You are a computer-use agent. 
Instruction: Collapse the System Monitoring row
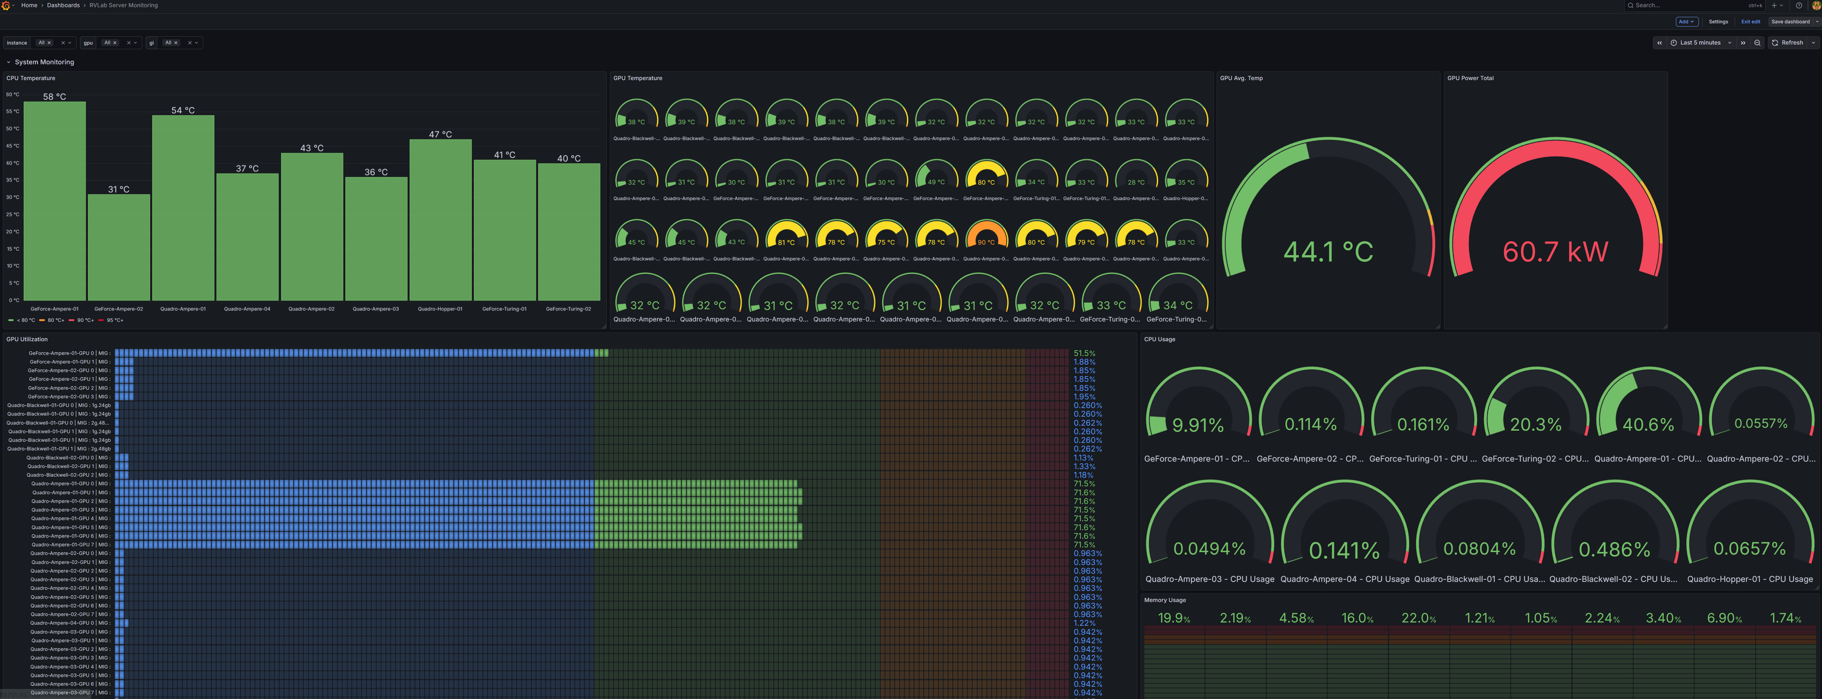pos(9,62)
